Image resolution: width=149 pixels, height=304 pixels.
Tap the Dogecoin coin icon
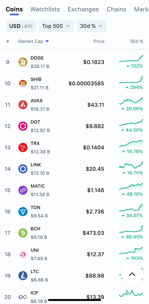click(23, 62)
